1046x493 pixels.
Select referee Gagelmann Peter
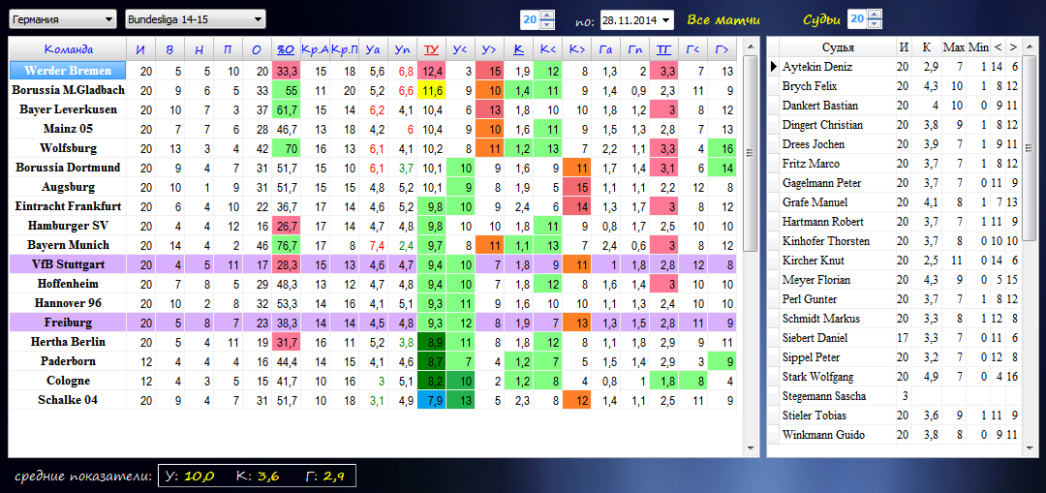[x=838, y=183]
